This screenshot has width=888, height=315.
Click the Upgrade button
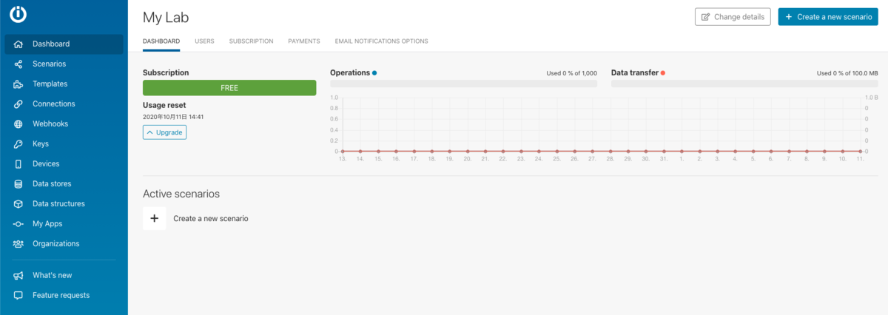pyautogui.click(x=164, y=132)
